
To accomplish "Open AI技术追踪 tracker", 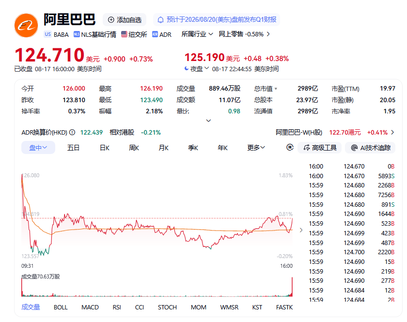I will coord(370,148).
